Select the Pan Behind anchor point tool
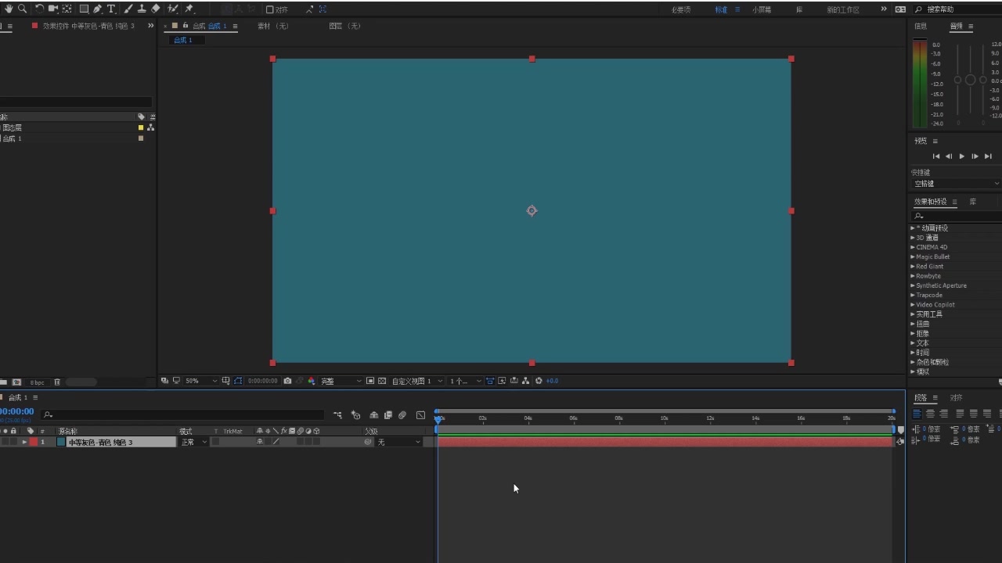1002x563 pixels. pos(67,9)
